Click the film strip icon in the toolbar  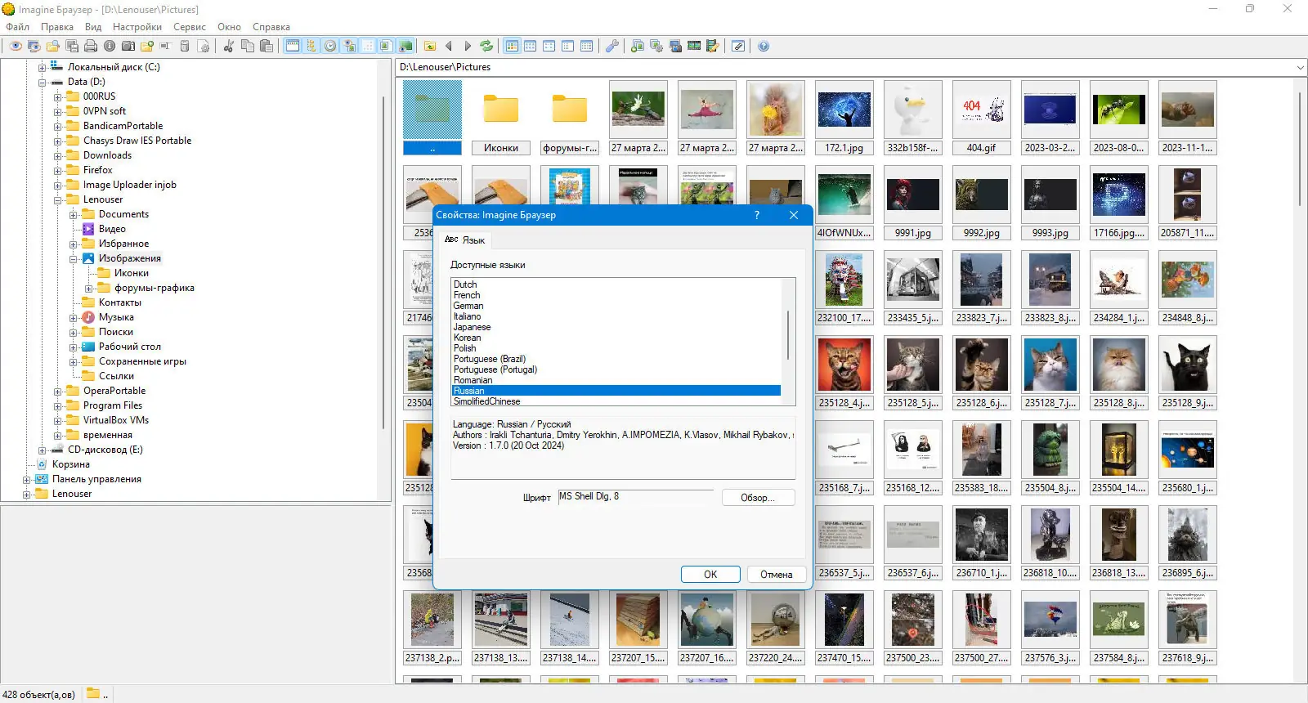694,47
